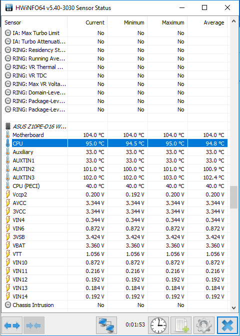Select the IA: Turbo Attenuati... row
Viewport: 240px width, 336px height.
114,41
